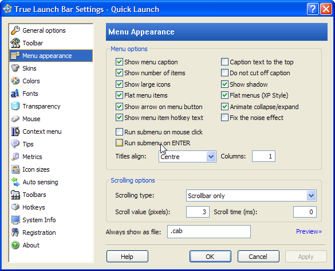The height and width of the screenshot is (271, 335).
Task: Enable Caption text to the top
Action: tap(224, 62)
